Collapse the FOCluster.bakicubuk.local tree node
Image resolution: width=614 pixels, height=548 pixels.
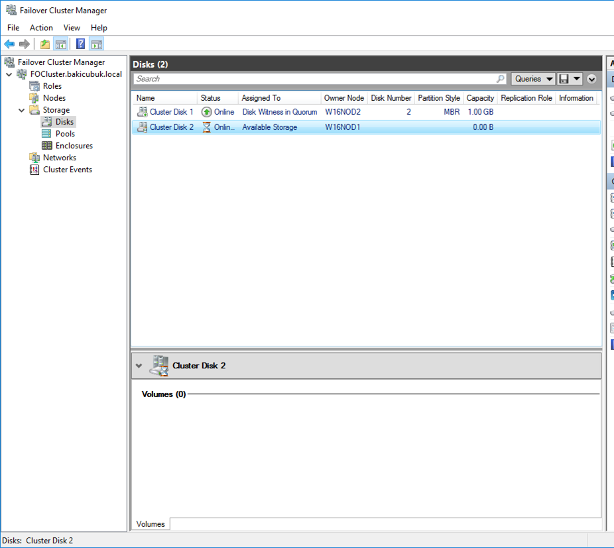(x=9, y=74)
